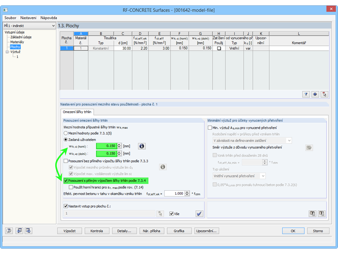Collapse the Výztuž tree node
338x254 pixels.
(7, 52)
